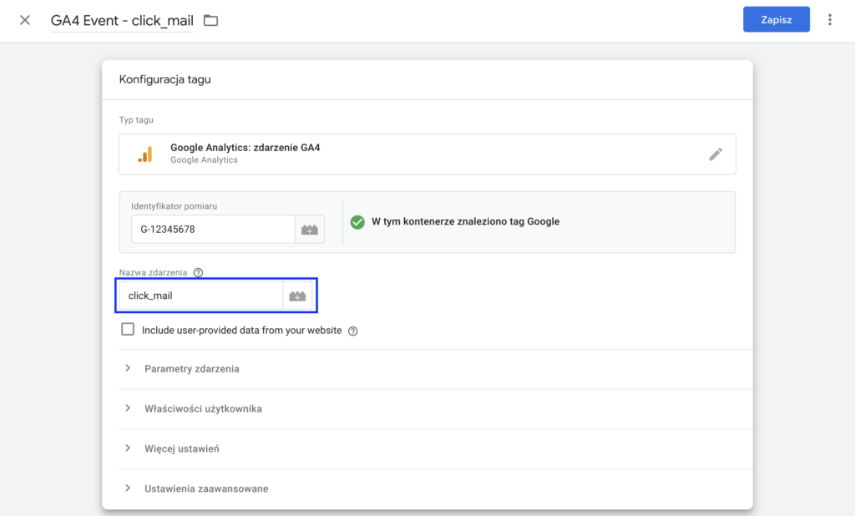The image size is (855, 516).
Task: Click the Google Analytics bar chart icon
Action: [145, 154]
